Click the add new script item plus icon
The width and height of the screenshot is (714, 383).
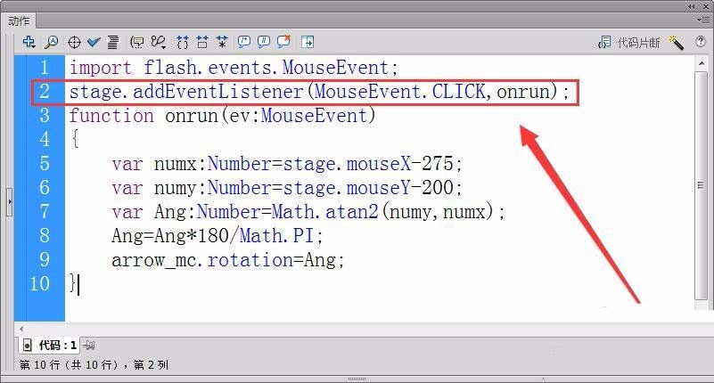click(29, 42)
